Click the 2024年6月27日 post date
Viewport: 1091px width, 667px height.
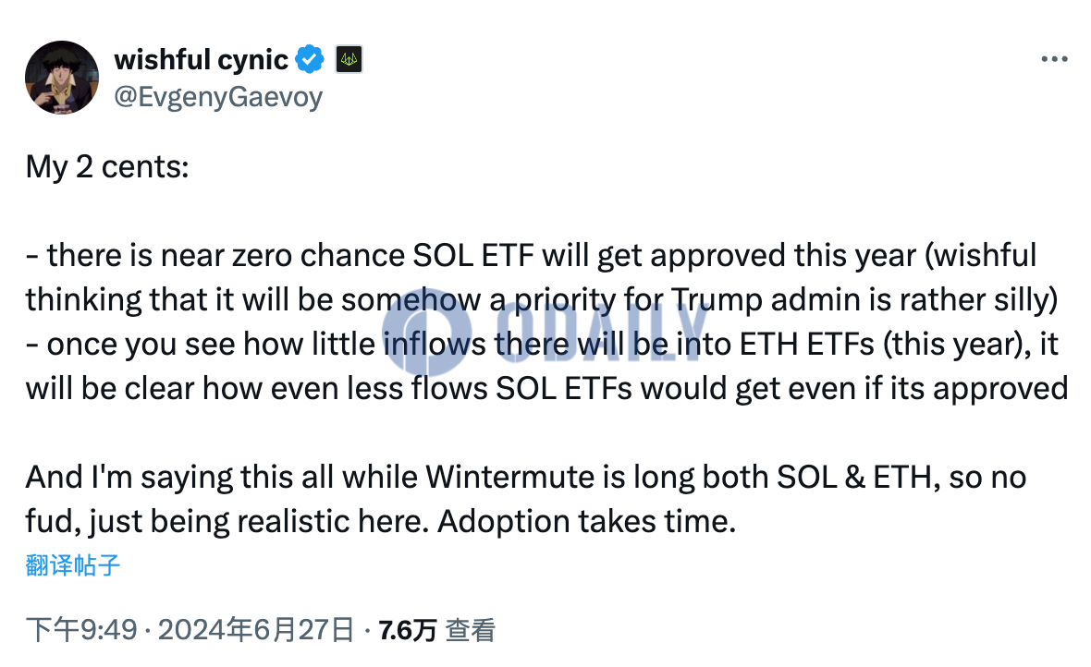click(256, 630)
